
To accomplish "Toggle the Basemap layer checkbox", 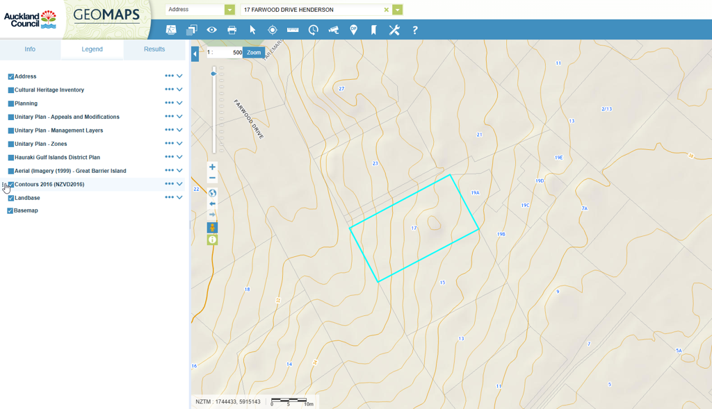I will [x=10, y=211].
